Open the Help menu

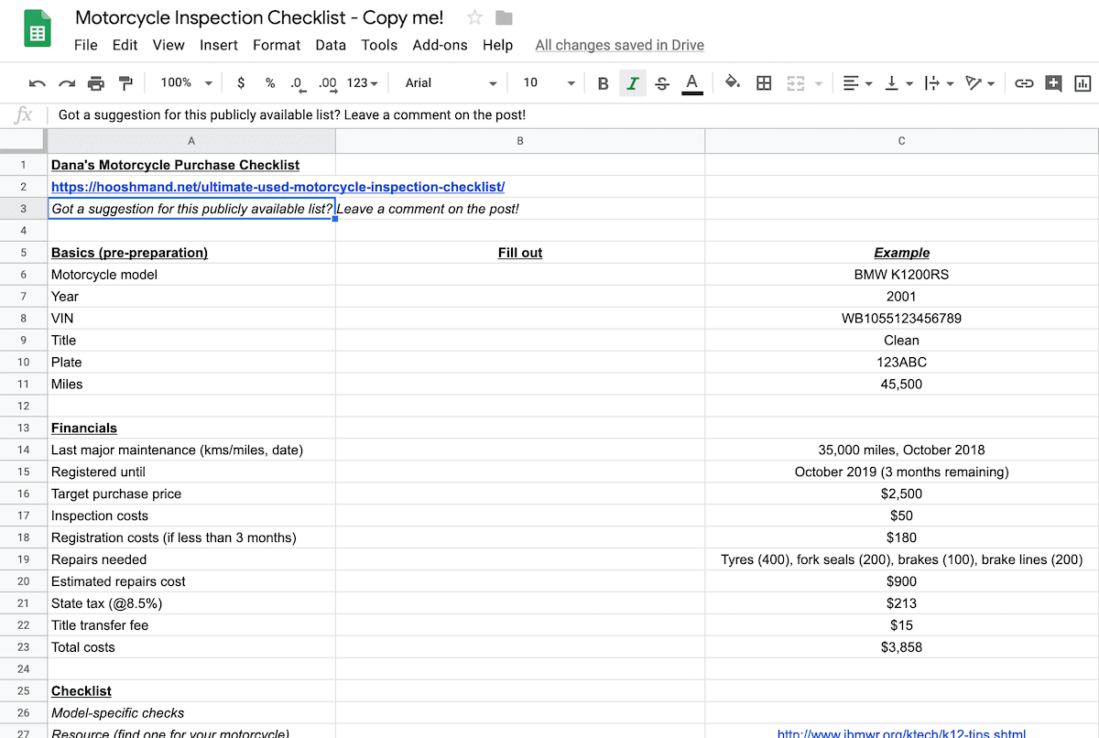[498, 45]
